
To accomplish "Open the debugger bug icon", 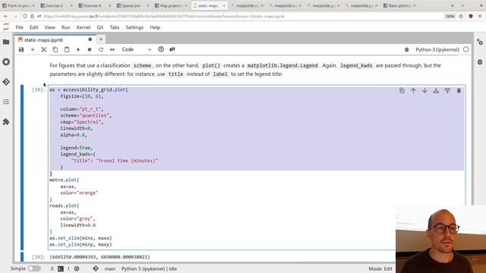I will (x=407, y=49).
